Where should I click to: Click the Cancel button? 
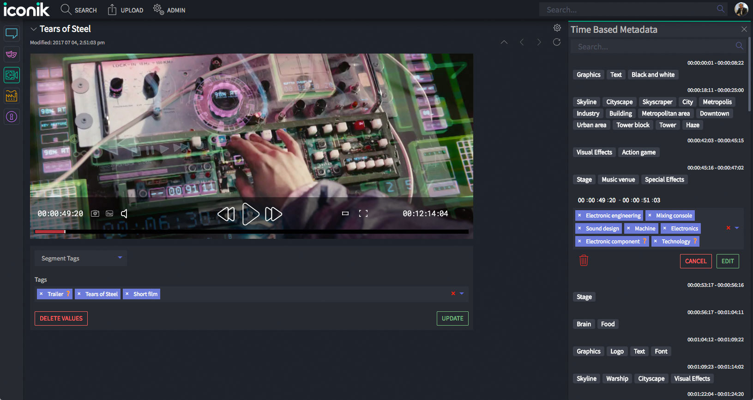click(696, 261)
